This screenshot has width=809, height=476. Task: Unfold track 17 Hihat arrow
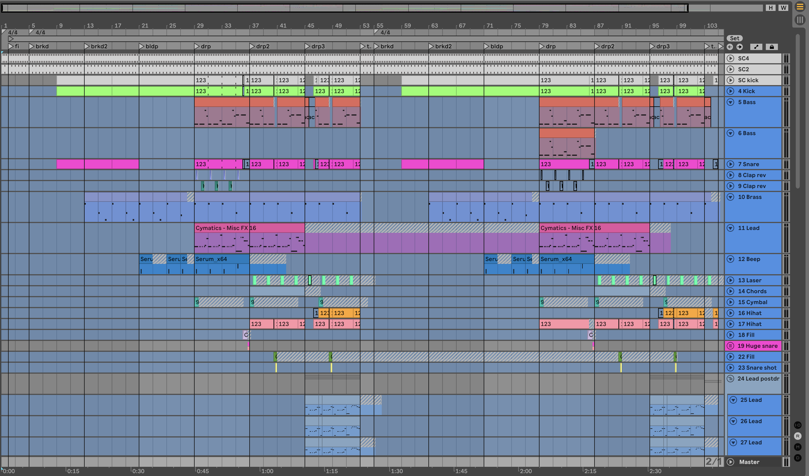coord(730,324)
